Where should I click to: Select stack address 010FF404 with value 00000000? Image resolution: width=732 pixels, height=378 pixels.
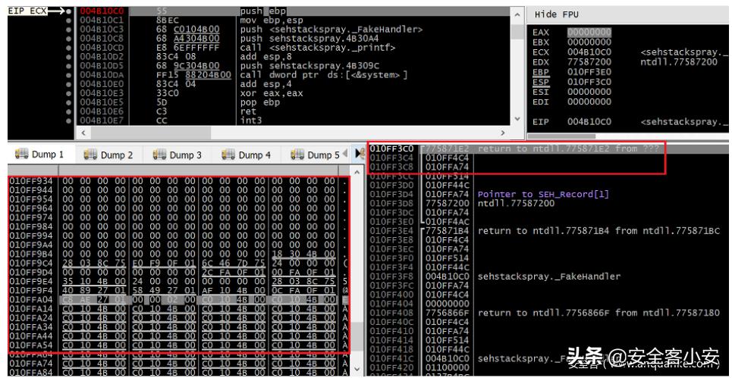click(391, 304)
